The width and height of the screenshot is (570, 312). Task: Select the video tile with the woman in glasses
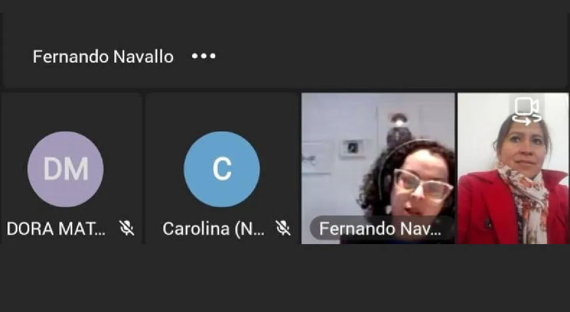[x=378, y=168]
